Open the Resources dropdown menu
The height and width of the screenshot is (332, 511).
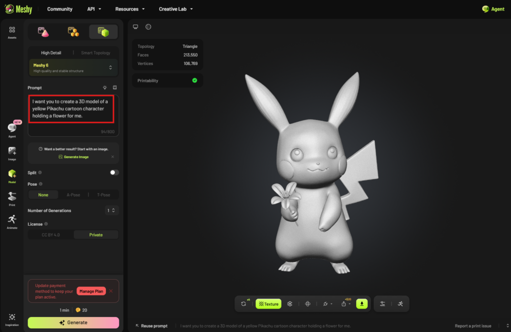tap(130, 9)
